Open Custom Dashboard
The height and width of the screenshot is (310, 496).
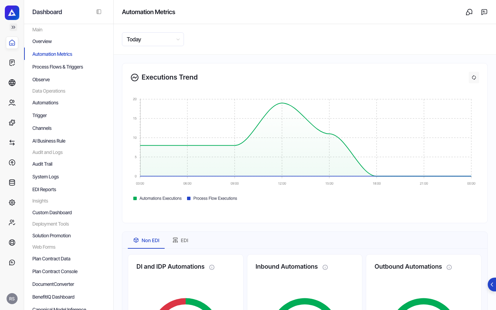tap(52, 213)
